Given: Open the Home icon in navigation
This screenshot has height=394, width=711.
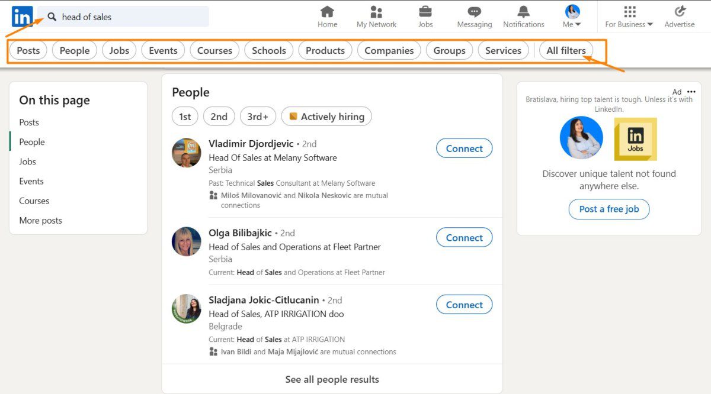Looking at the screenshot, I should coord(327,11).
